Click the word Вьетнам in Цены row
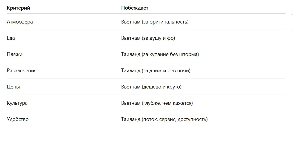 click(x=131, y=87)
